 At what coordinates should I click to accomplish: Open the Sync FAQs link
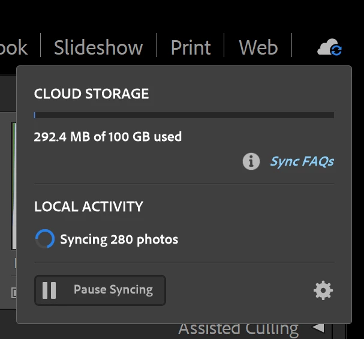302,161
